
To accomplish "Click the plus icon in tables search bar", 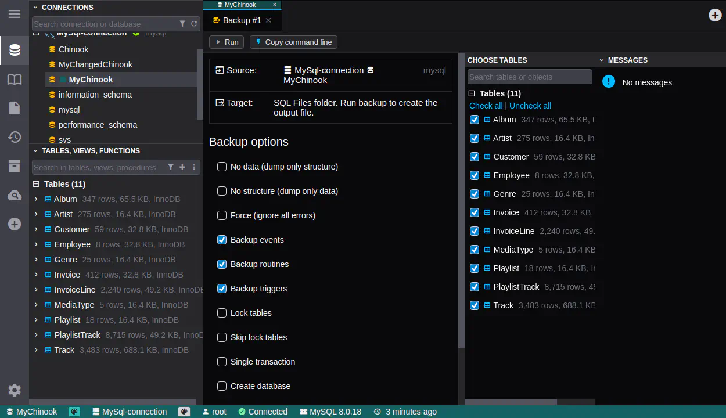I will click(182, 167).
